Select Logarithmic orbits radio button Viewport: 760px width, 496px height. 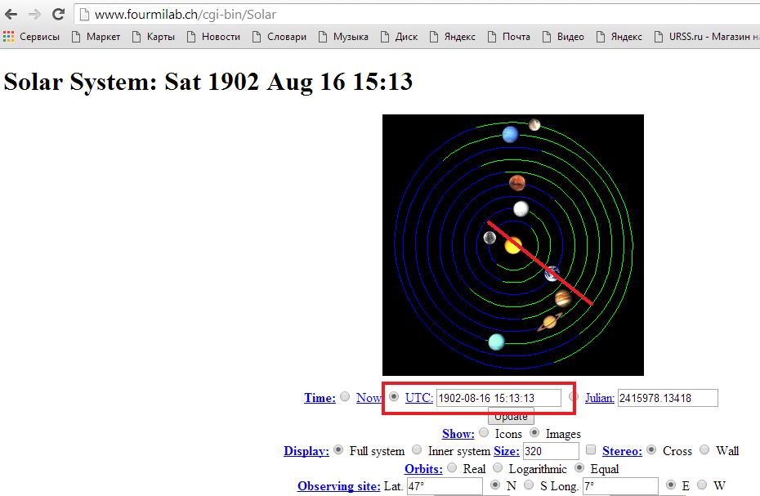498,468
